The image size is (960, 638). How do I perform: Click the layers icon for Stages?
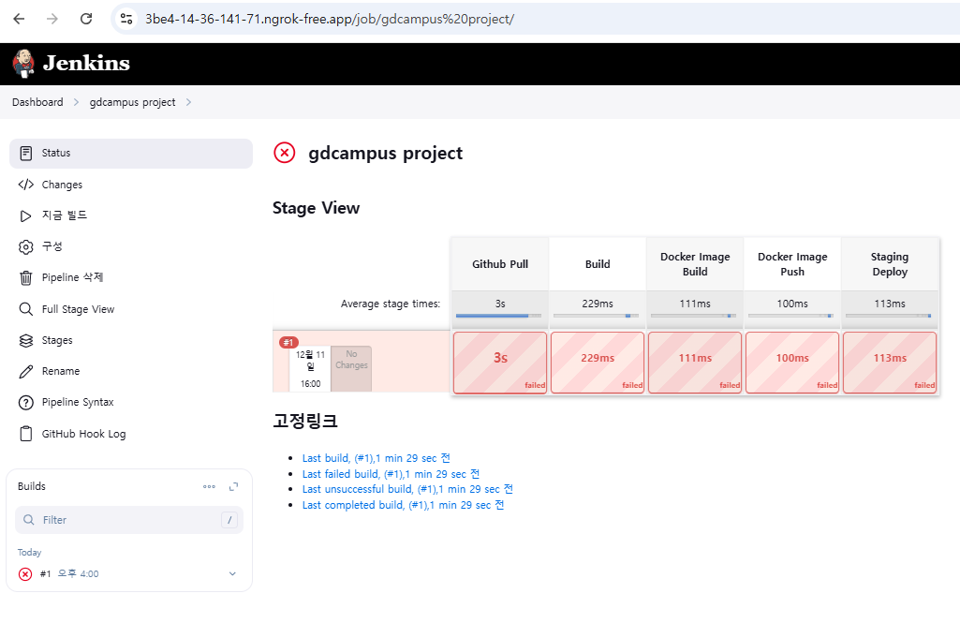click(x=25, y=340)
